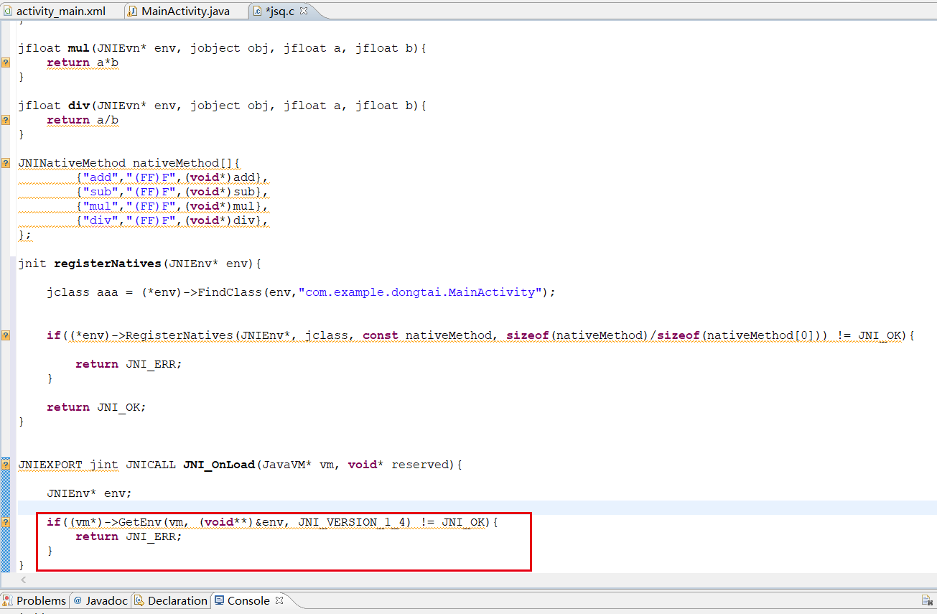The height and width of the screenshot is (614, 937).
Task: Click the C file icon on jsq.c tab
Action: [258, 11]
